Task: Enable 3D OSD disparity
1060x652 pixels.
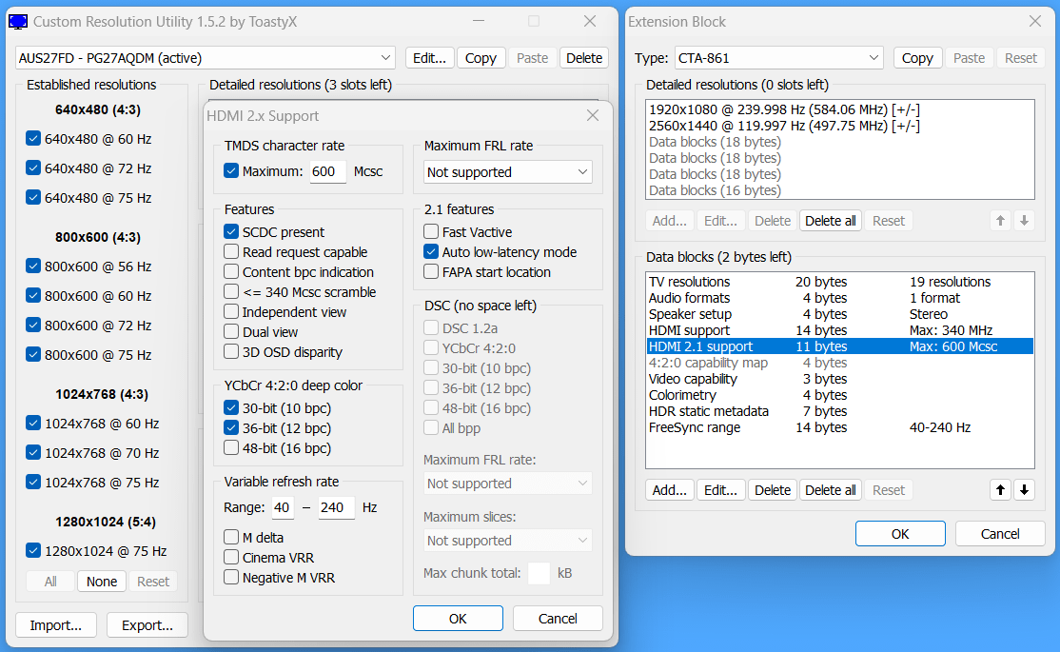Action: click(231, 352)
